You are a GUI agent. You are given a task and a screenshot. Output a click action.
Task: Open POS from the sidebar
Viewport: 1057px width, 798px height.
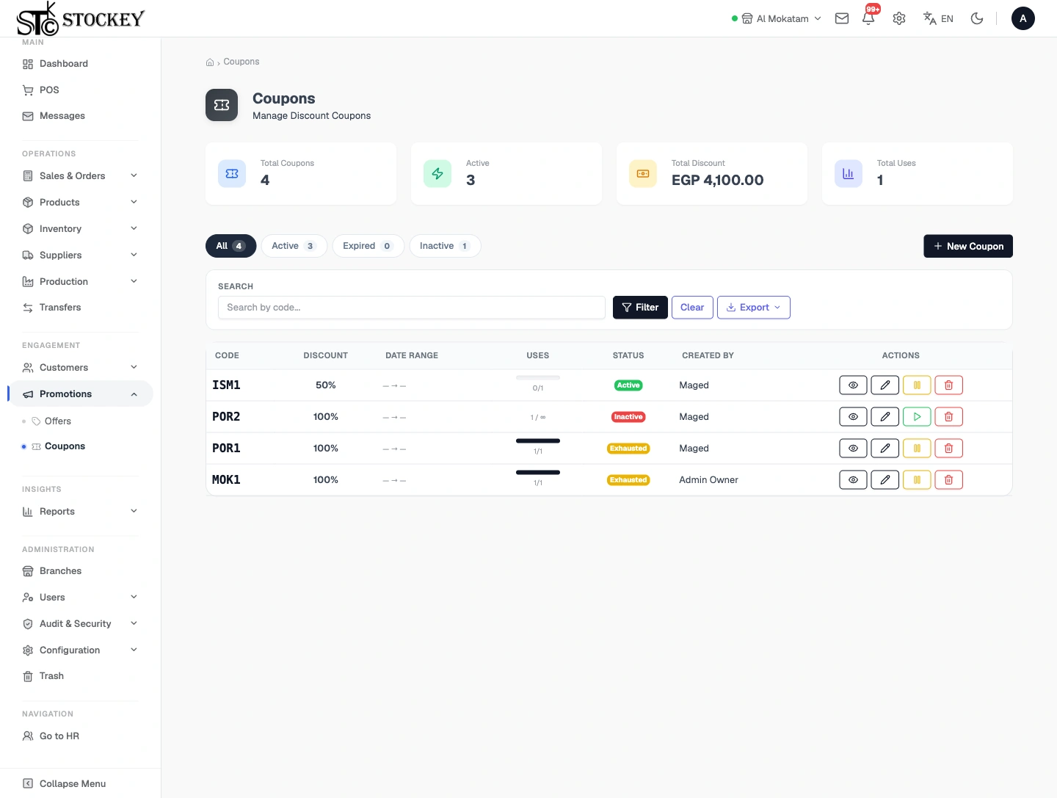(80, 90)
